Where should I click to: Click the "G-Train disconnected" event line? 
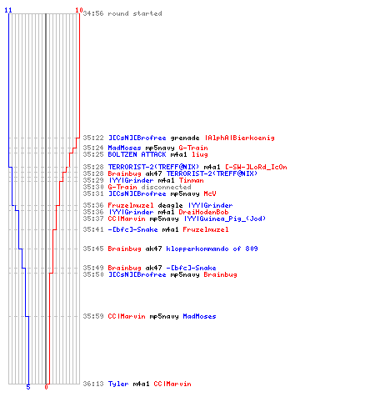149,187
